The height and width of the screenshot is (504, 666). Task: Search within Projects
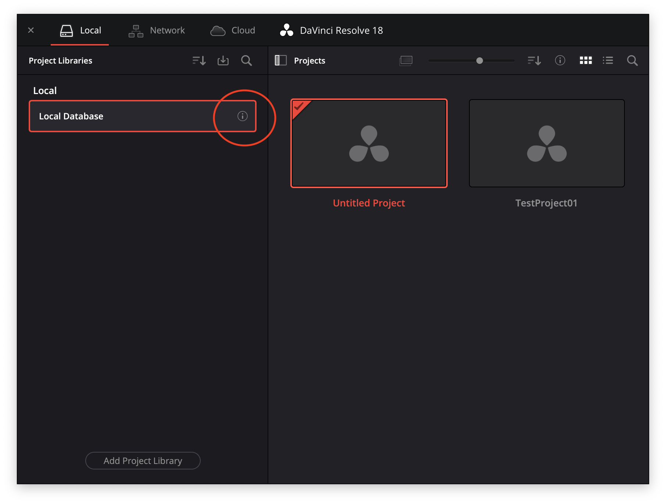pyautogui.click(x=632, y=61)
